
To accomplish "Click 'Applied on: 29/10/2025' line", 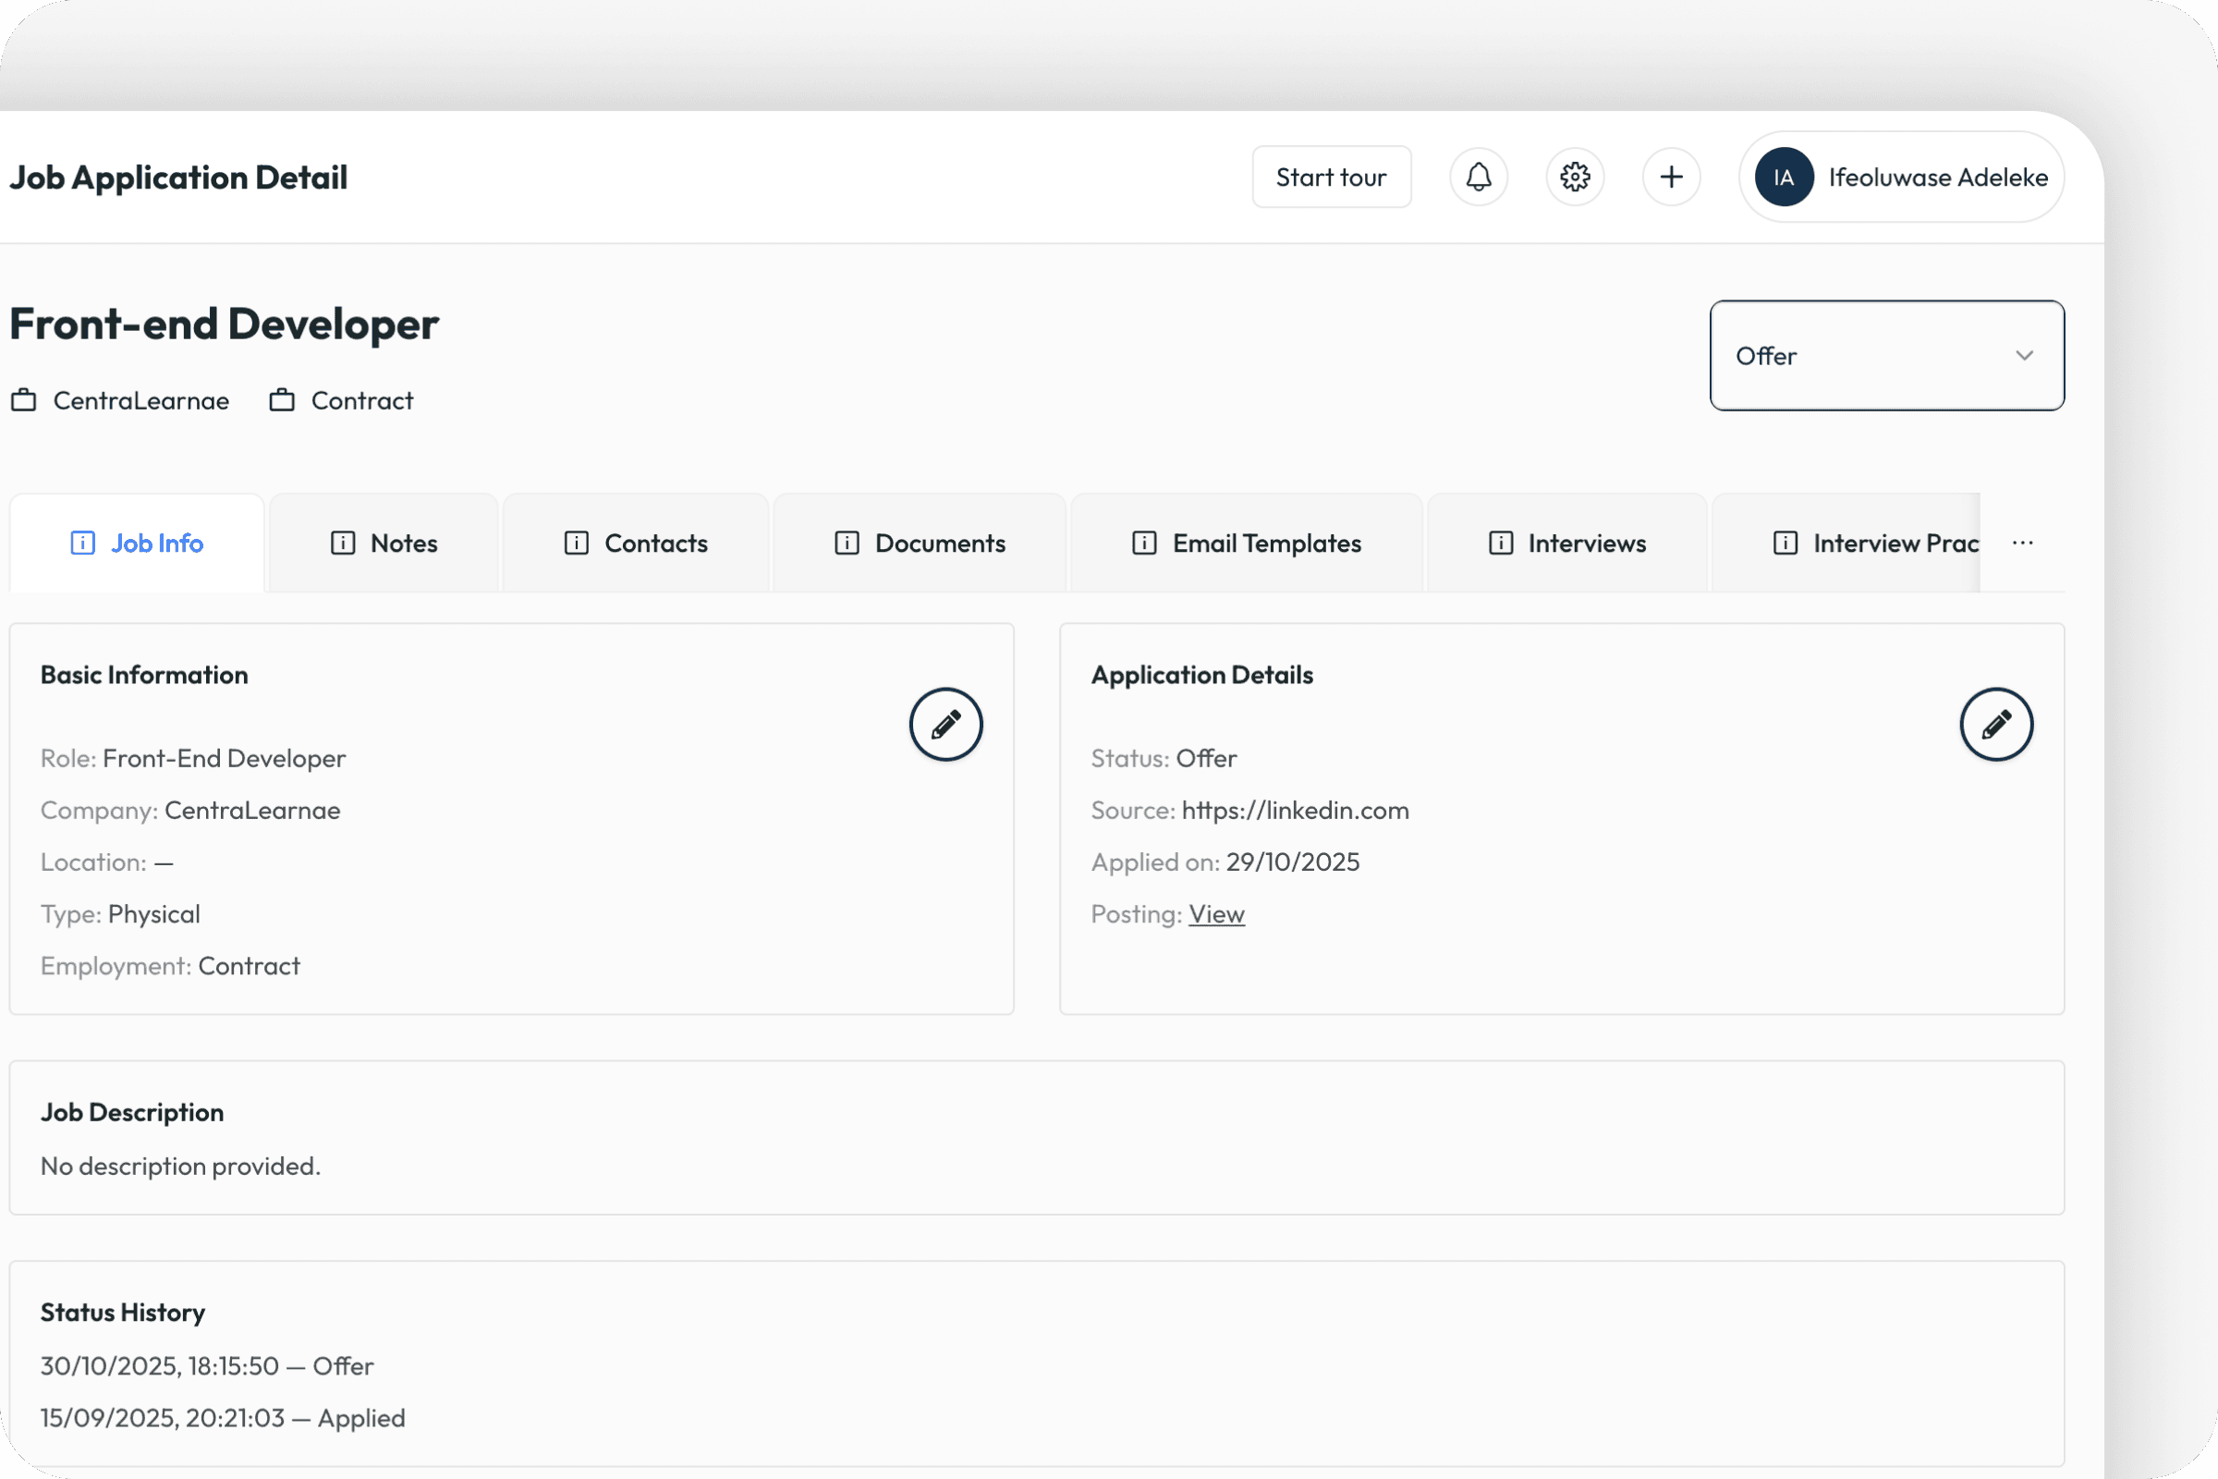I will pos(1225,862).
